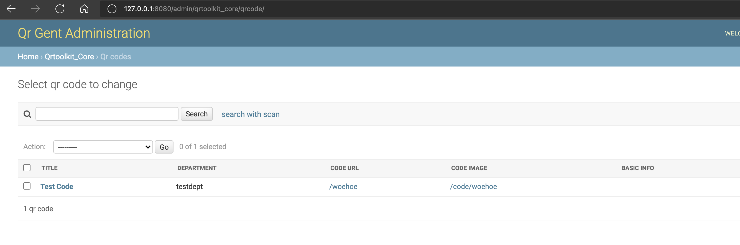Click the Qr codes breadcrumb text
The image size is (740, 245).
tap(116, 57)
